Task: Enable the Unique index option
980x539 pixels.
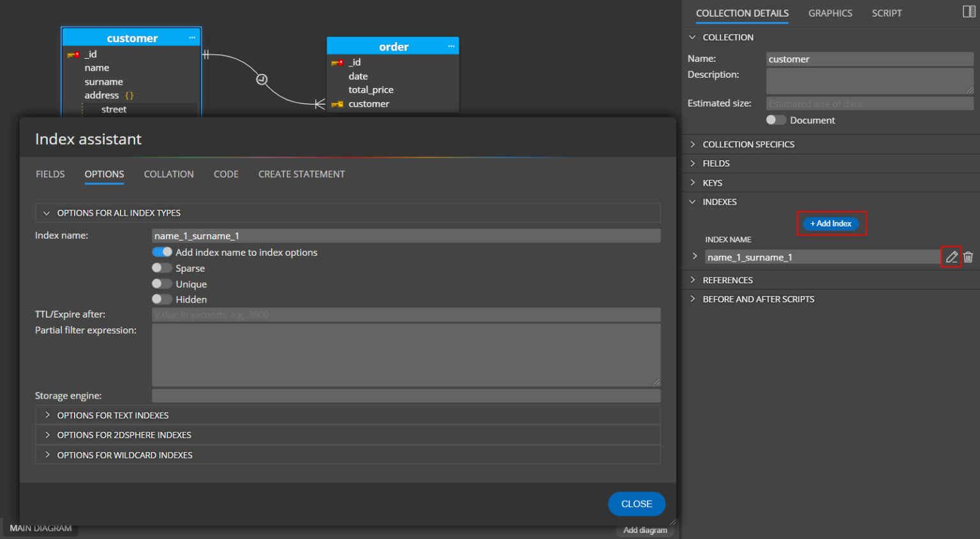Action: pos(161,283)
